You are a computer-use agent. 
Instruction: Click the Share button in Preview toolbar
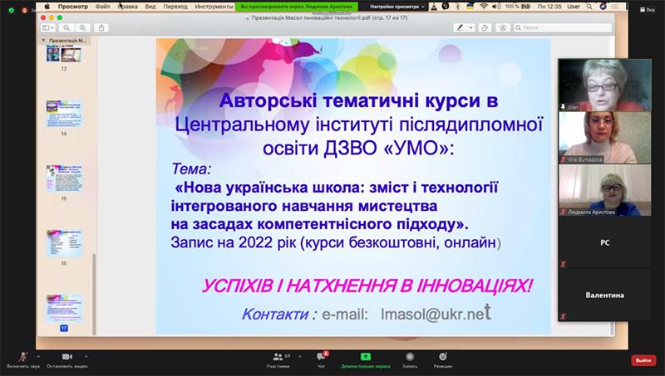pos(101,27)
